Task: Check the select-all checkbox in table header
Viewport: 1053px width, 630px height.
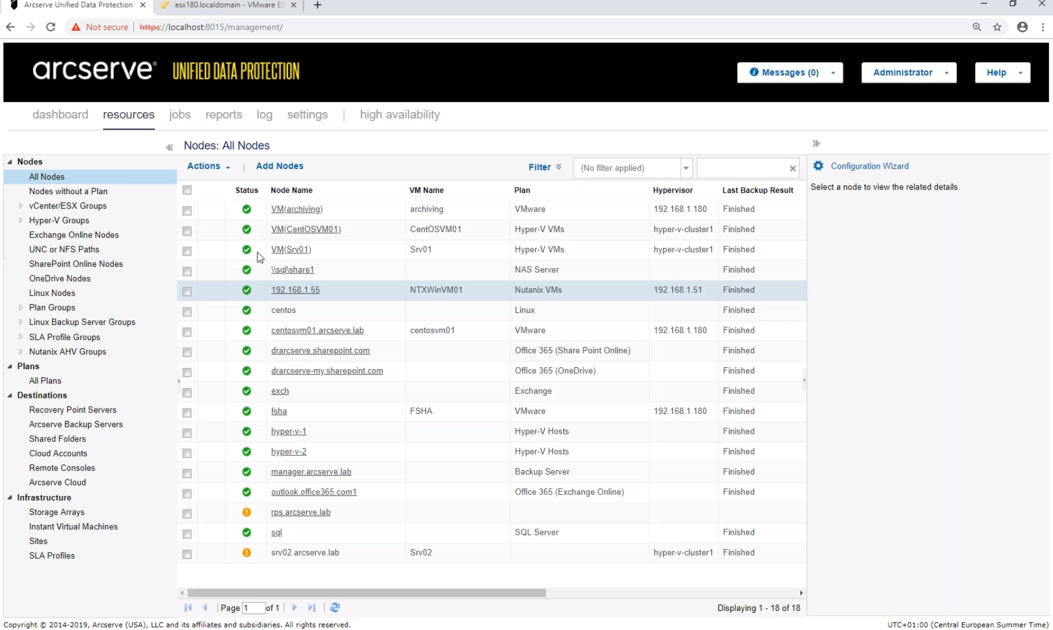Action: (187, 190)
